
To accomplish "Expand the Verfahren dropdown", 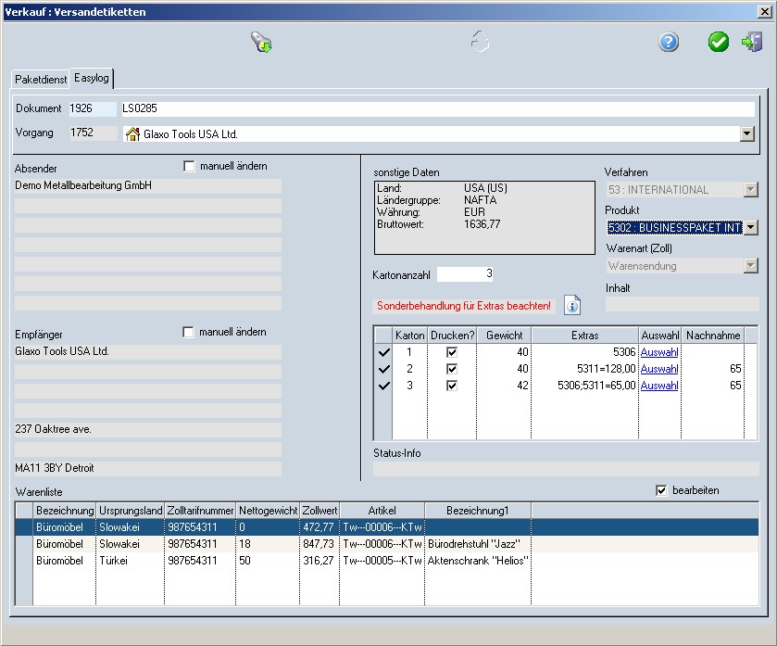I will [750, 190].
